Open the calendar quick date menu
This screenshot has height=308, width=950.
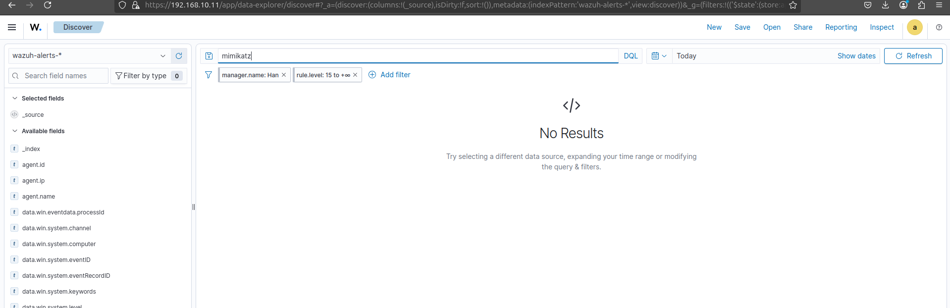point(659,56)
